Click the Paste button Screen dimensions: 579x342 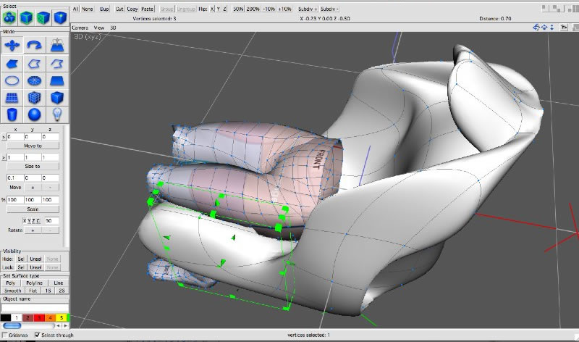click(x=148, y=9)
